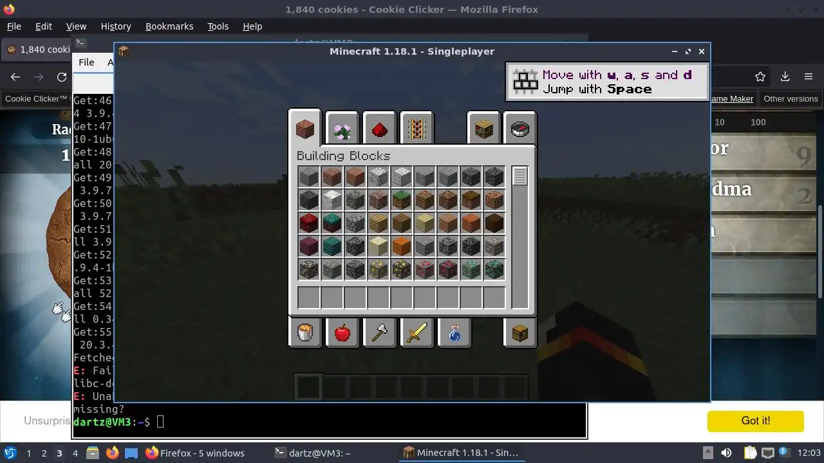Pick the white Calcite block
The width and height of the screenshot is (824, 463).
click(x=332, y=200)
